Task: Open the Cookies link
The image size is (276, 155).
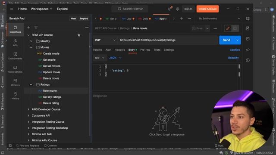Action: point(235,50)
